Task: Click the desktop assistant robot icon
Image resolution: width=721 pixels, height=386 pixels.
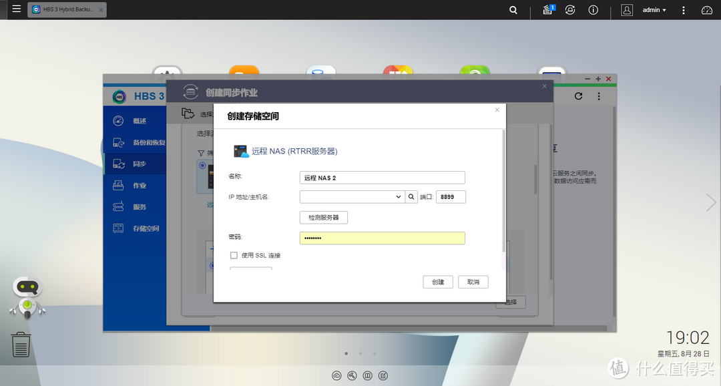Action: click(27, 298)
